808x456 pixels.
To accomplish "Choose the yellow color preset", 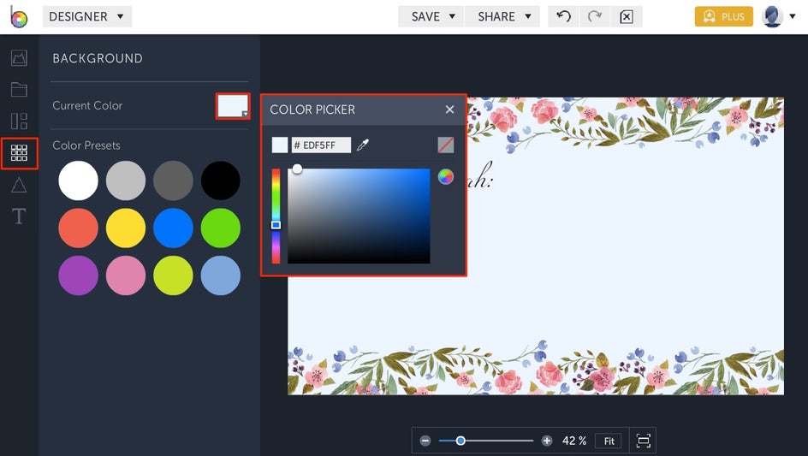I will (x=126, y=228).
